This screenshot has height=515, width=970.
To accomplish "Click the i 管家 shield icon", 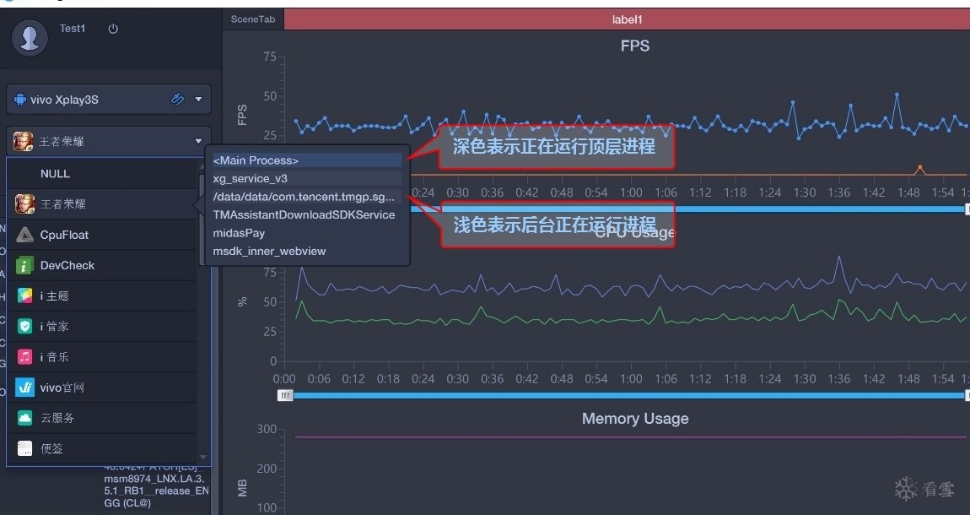I will coord(24,326).
